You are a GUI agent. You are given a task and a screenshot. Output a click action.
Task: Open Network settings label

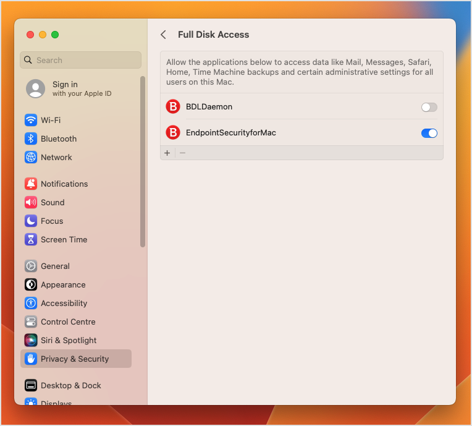56,157
